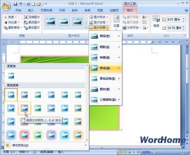Image resolution: width=190 pixels, height=155 pixels.
Task: Select the purple glow variant in the bottom row
Action: coord(51,135)
